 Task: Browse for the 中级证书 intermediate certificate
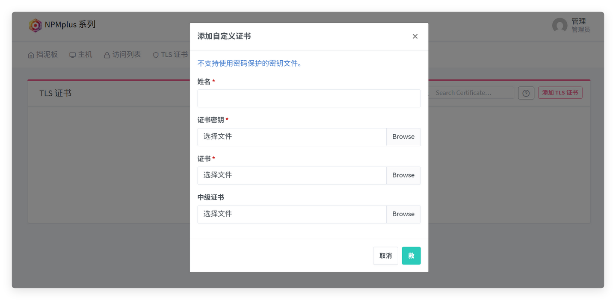[x=403, y=214]
